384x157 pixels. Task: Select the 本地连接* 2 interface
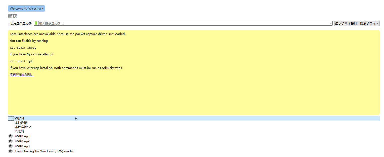pos(23,127)
